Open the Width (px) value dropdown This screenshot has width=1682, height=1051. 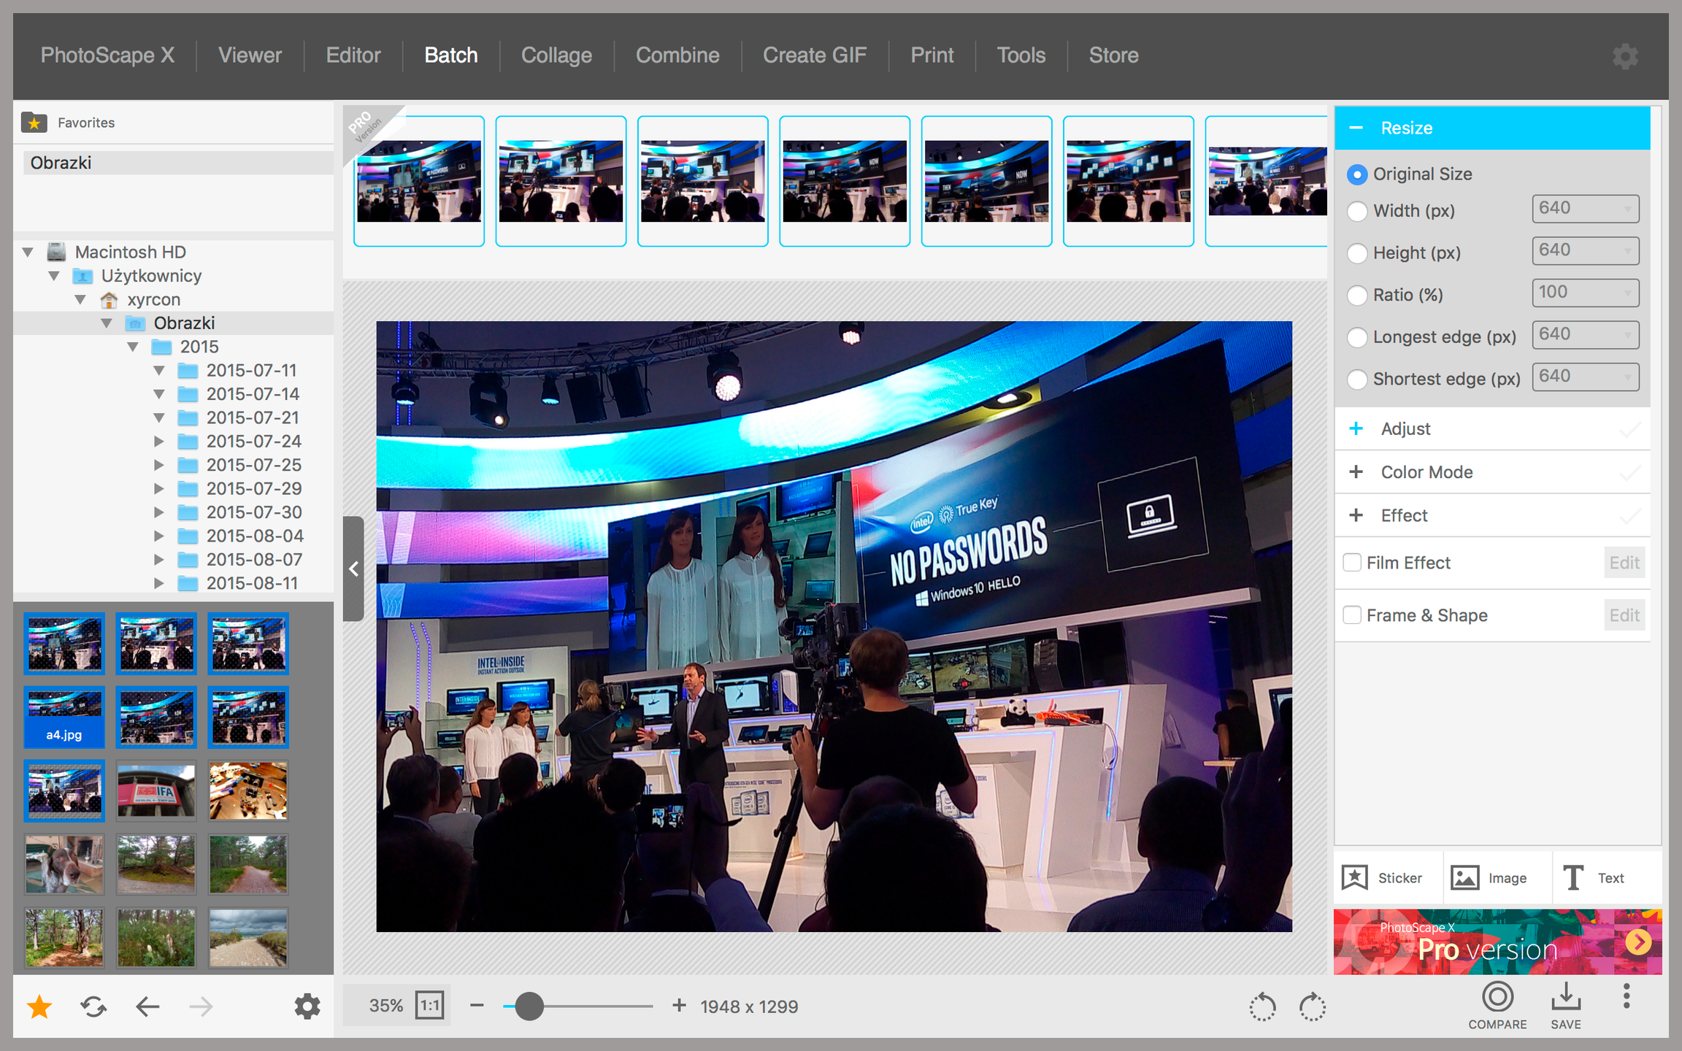point(1586,209)
